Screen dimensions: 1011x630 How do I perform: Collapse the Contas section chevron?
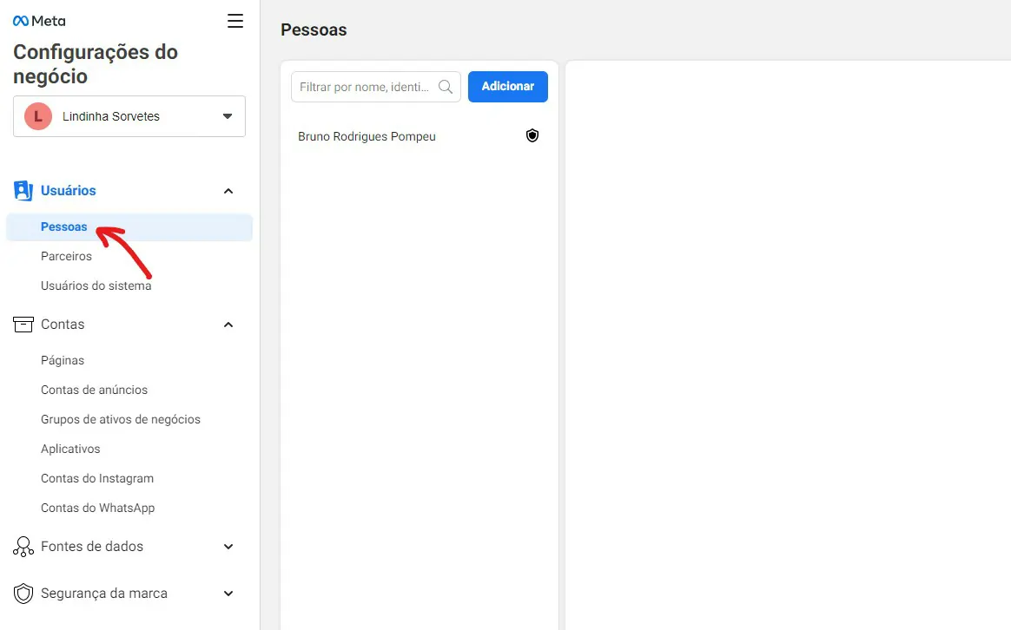[228, 325]
